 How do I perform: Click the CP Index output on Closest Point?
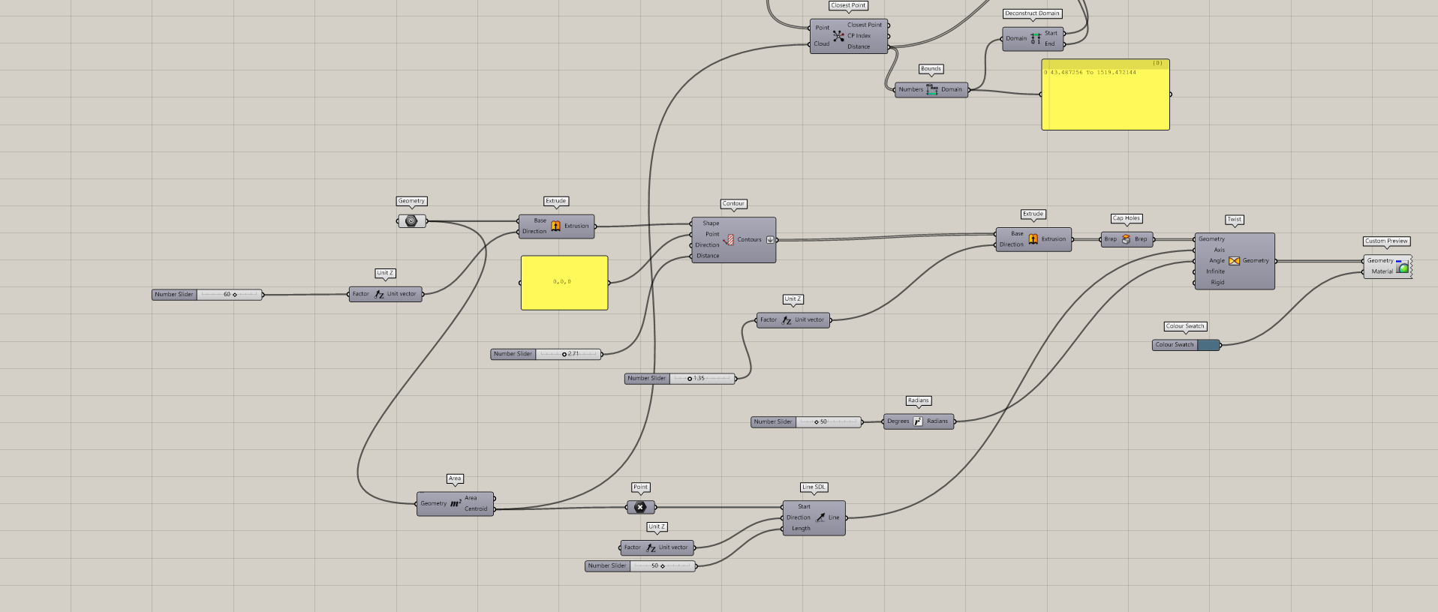click(x=859, y=36)
